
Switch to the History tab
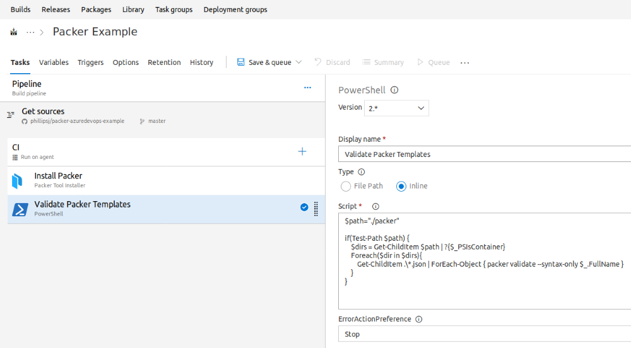(202, 62)
